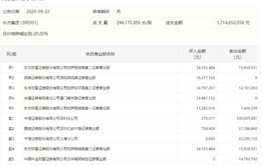The height and width of the screenshot is (166, 263).
Task: Click buy amount 6,640
Action: [210, 139]
